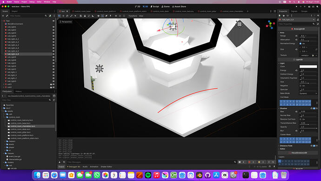
Task: Toggle visibility of selected hall_light_b_6
Action: point(53,54)
